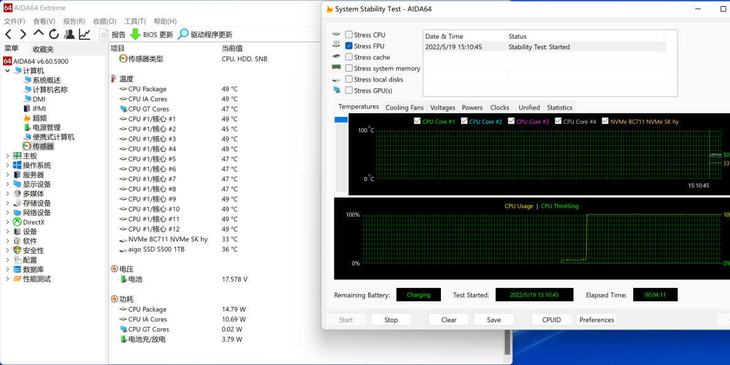730x365 pixels.
Task: Open the 文件(F) menu
Action: [x=15, y=21]
